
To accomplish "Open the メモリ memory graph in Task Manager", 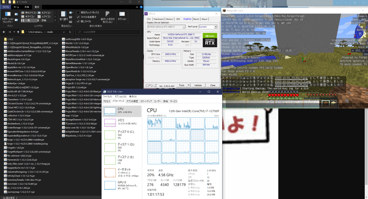I will pos(122,122).
